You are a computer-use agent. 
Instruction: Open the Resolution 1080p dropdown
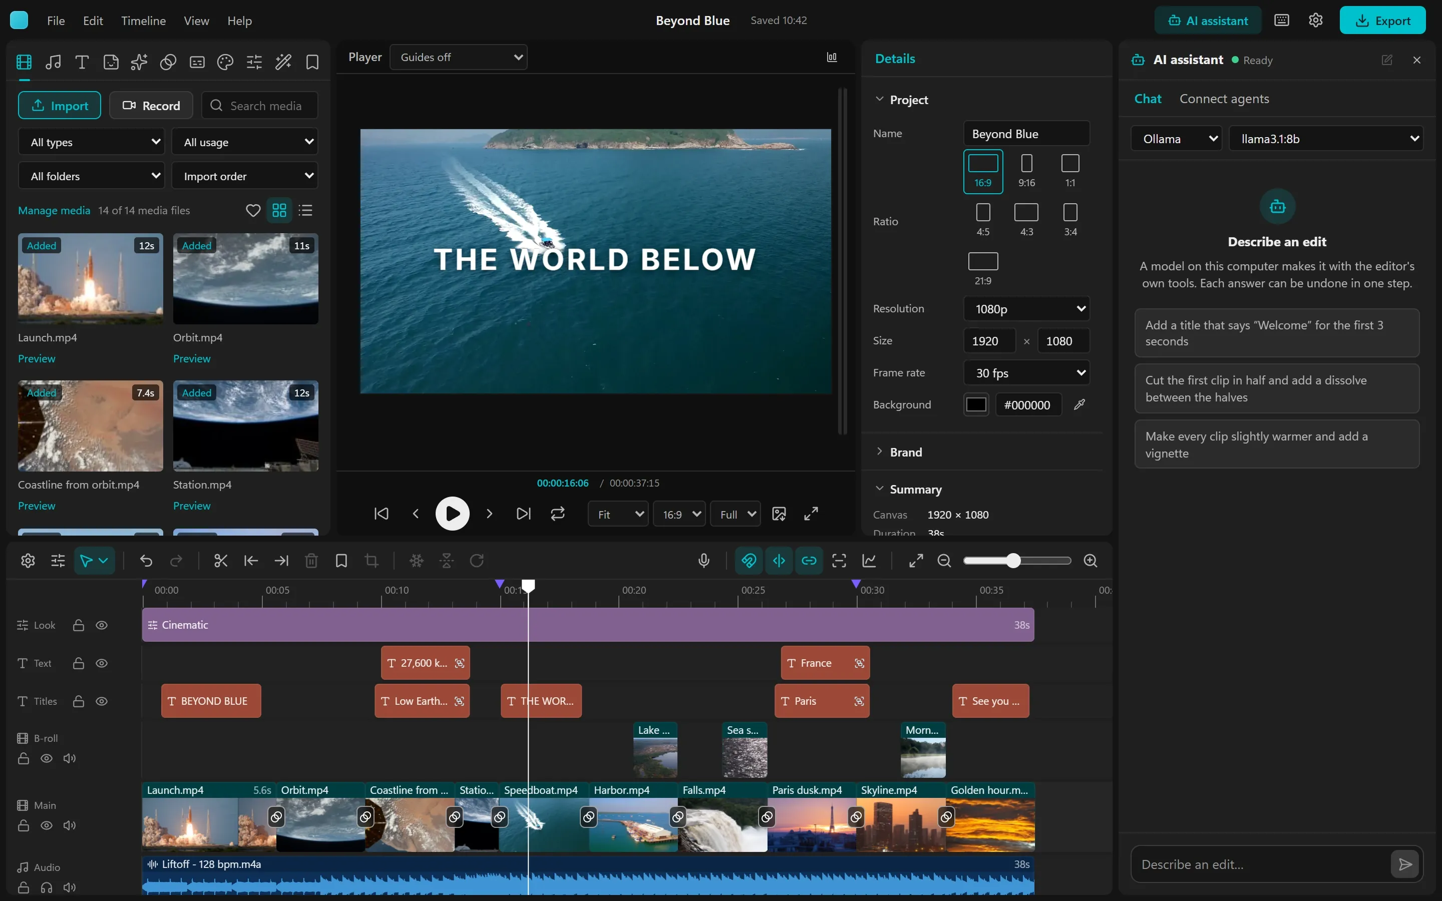pos(1027,309)
